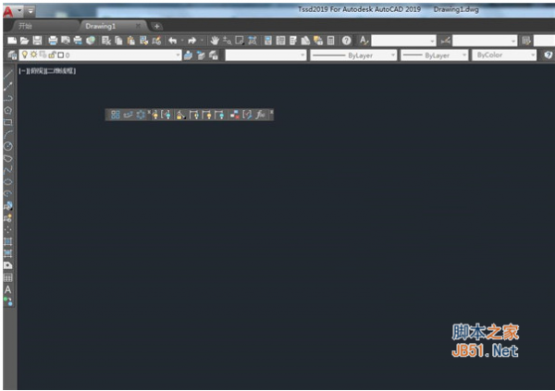Click layer 0 color square

[61, 55]
